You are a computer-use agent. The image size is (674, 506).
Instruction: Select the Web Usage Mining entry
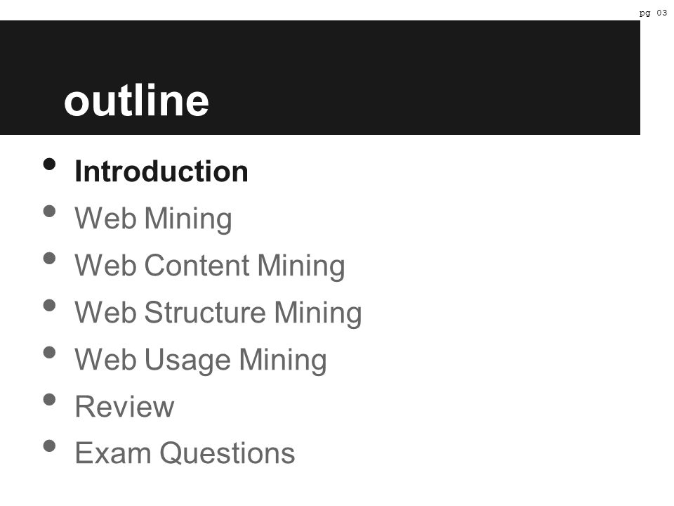(201, 361)
